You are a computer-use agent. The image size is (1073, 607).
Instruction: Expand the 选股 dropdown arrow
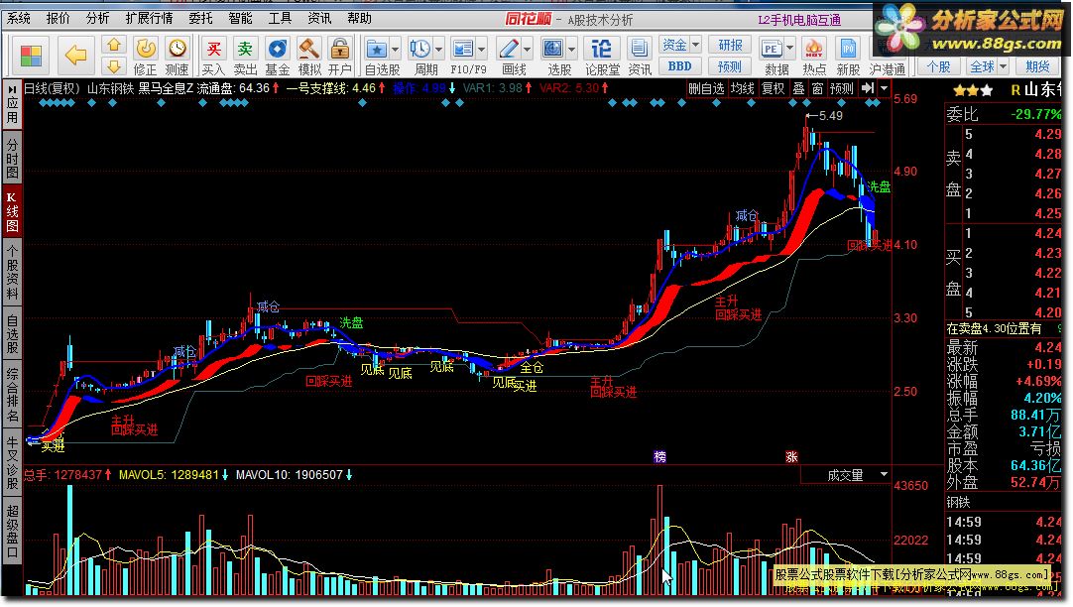point(571,50)
